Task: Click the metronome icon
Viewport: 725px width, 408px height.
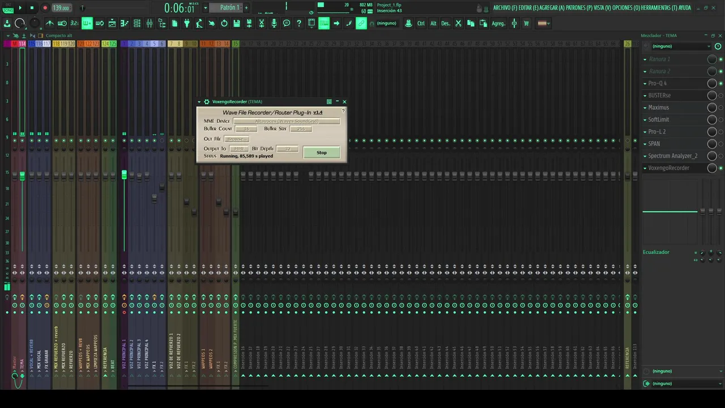Action: pos(50,23)
